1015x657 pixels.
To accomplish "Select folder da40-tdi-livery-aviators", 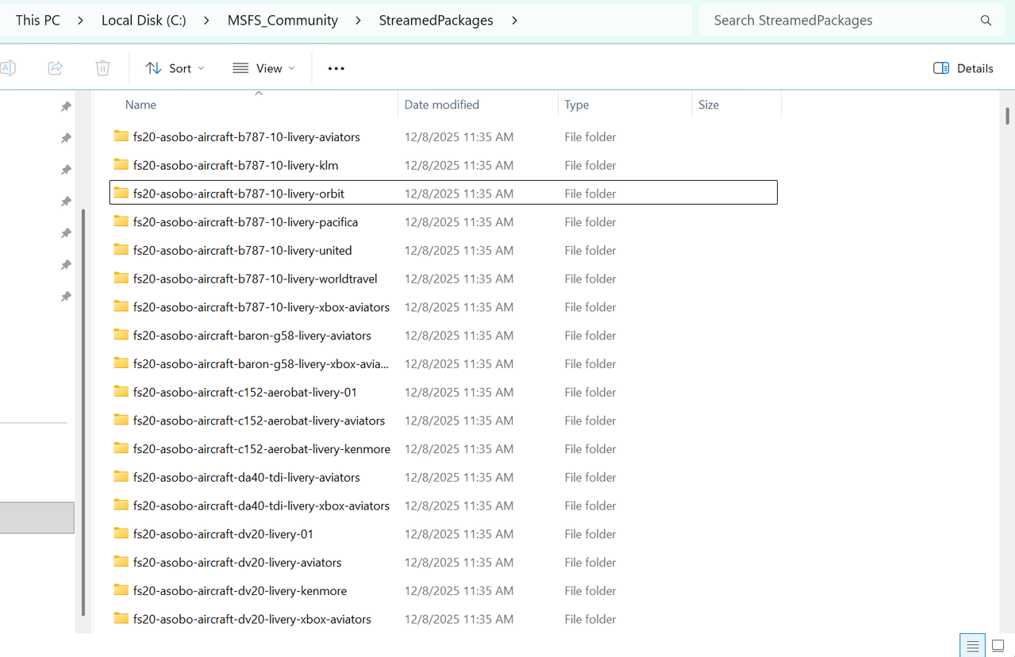I will coord(443,478).
